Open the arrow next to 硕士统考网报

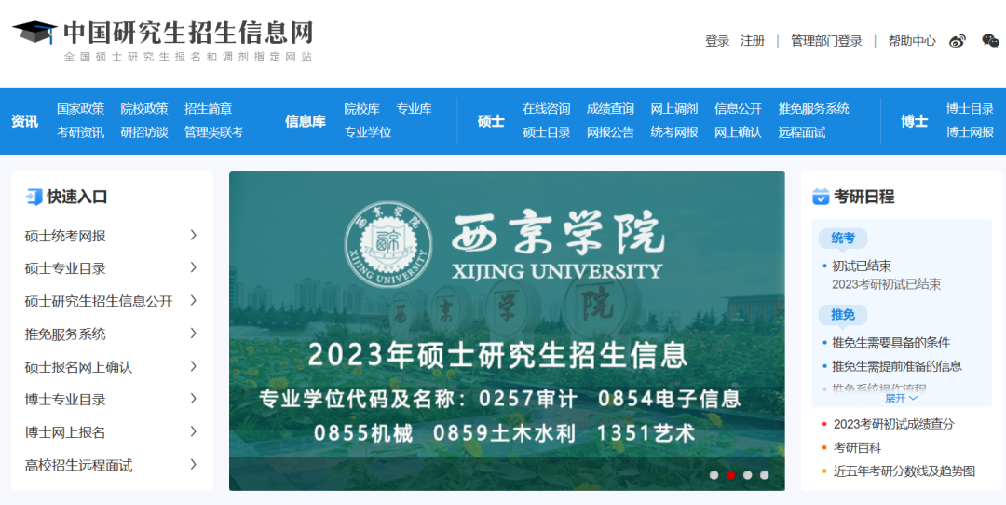click(193, 236)
